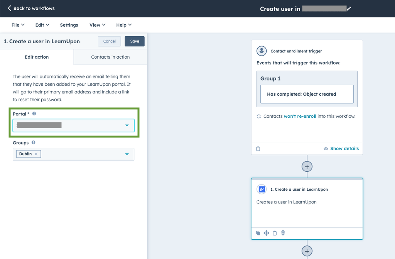
Task: Open Has completed: Object created filter
Action: (307, 94)
